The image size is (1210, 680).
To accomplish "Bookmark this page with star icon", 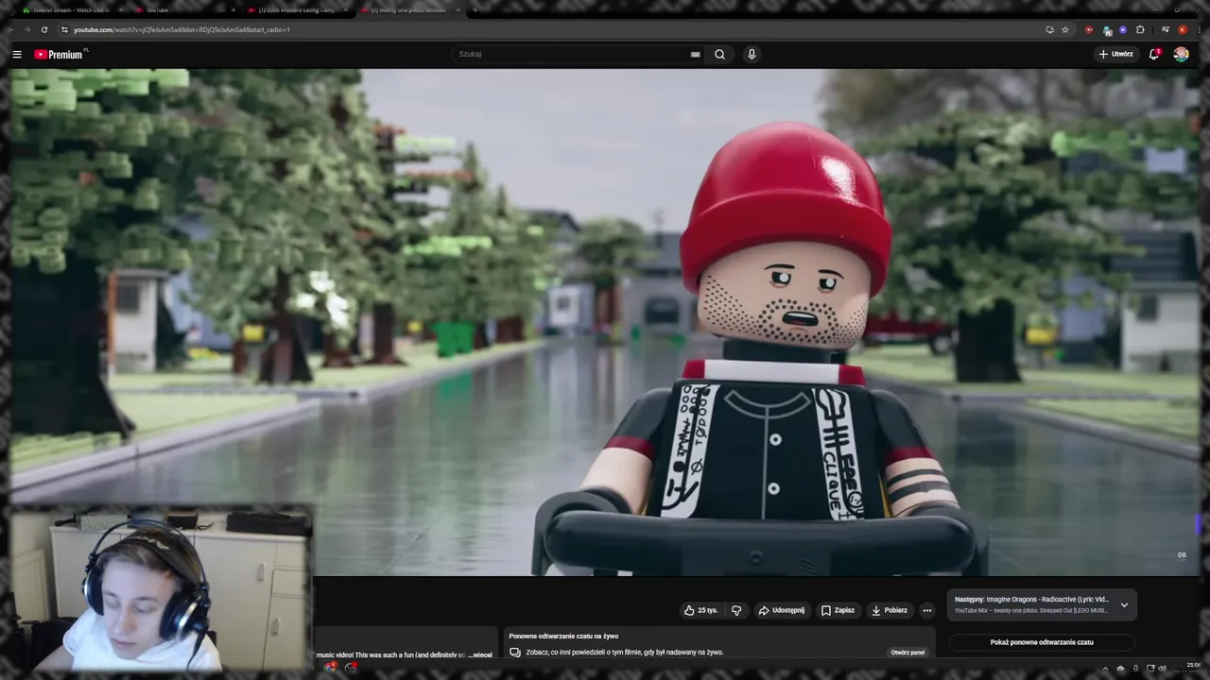I will 1065,29.
